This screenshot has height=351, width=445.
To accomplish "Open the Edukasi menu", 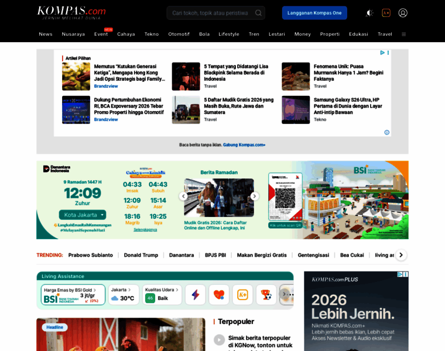I will pyautogui.click(x=358, y=34).
